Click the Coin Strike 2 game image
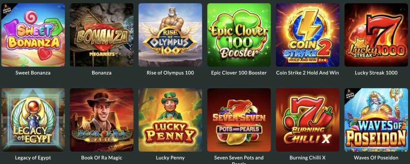 [x=307, y=35]
